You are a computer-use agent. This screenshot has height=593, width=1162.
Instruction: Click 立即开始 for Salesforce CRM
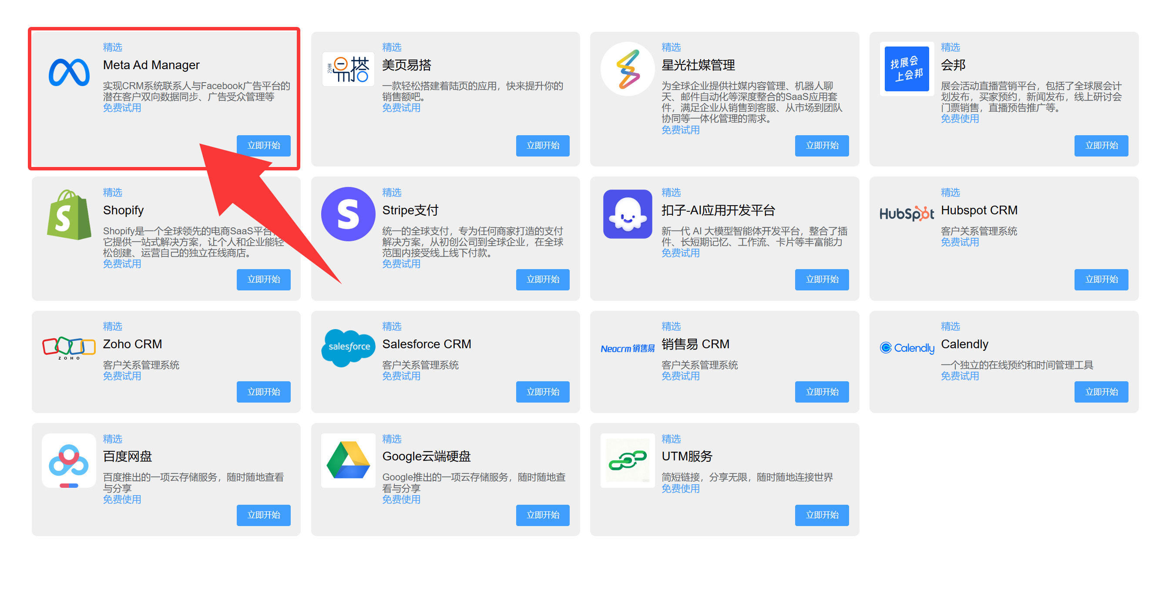[543, 392]
